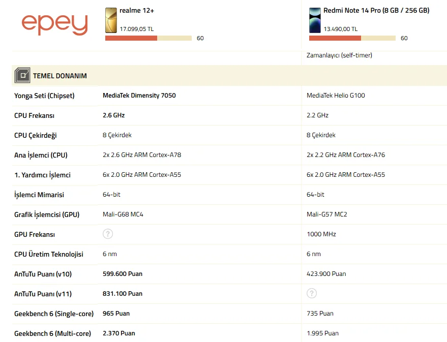
Task: Select MediaTek Helio G100 value
Action: coord(336,96)
